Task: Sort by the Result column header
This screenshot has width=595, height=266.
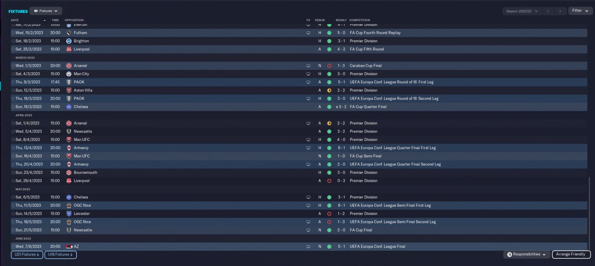Action: (341, 20)
